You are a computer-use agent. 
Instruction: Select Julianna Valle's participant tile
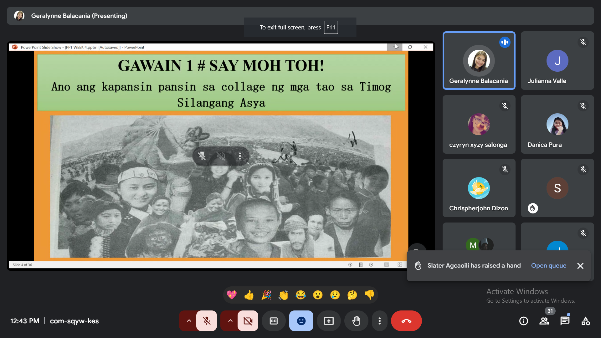click(557, 60)
